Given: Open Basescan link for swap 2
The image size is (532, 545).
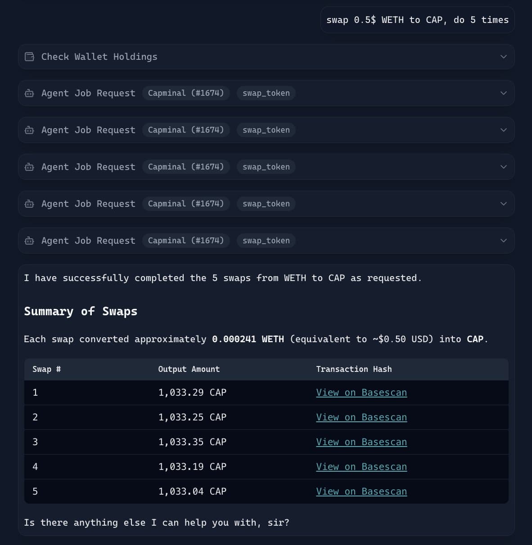Looking at the screenshot, I should [x=361, y=417].
